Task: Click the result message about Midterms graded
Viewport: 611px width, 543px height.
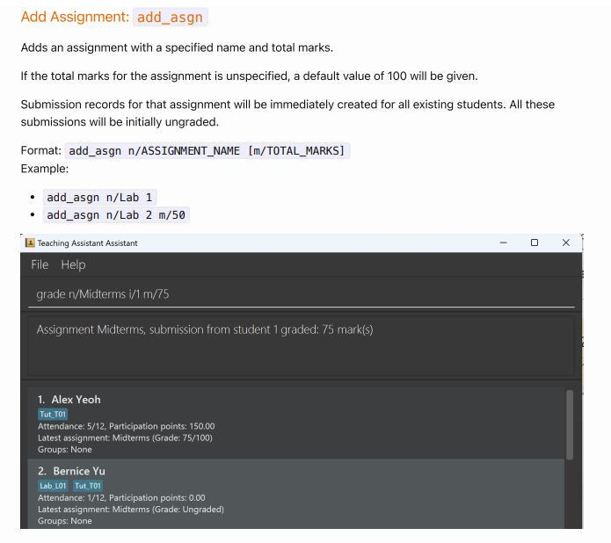Action: coord(205,329)
